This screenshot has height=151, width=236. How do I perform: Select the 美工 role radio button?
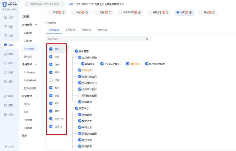pyautogui.click(x=74, y=12)
